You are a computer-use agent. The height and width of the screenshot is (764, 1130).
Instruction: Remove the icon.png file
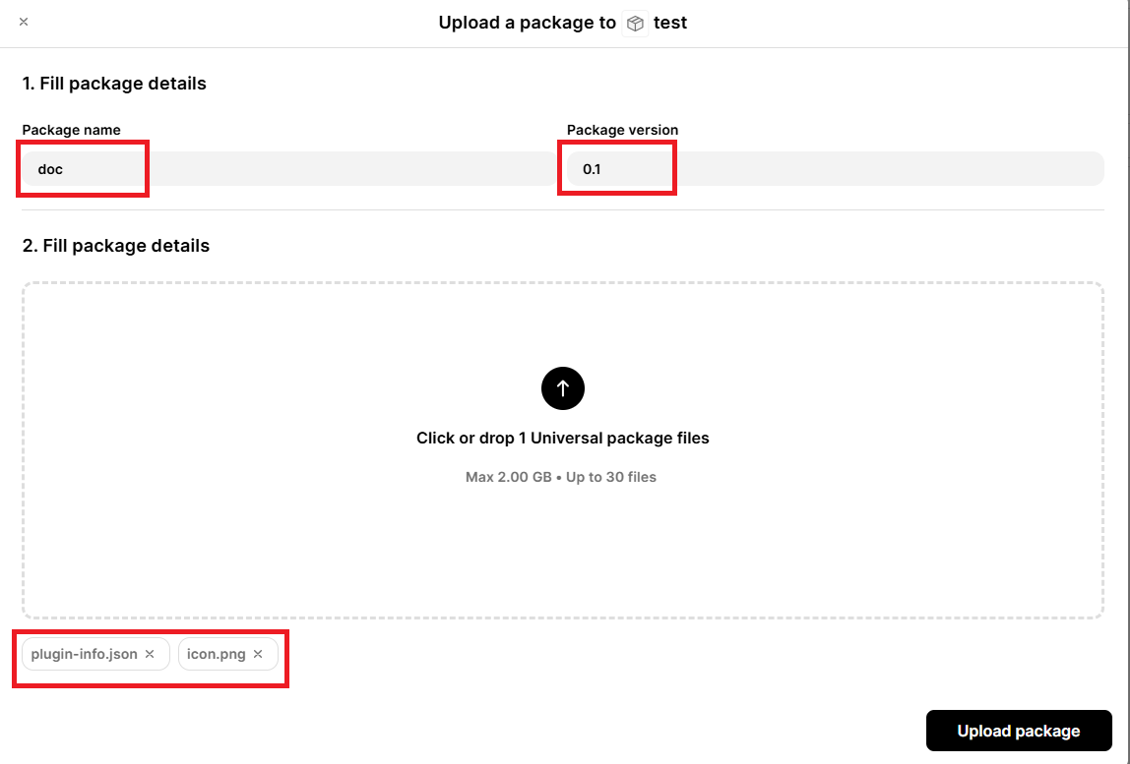[x=258, y=654]
